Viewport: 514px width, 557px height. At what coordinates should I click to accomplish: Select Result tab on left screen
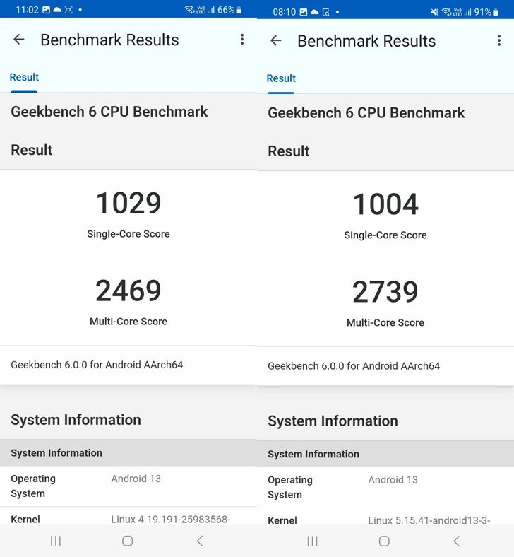(x=24, y=78)
